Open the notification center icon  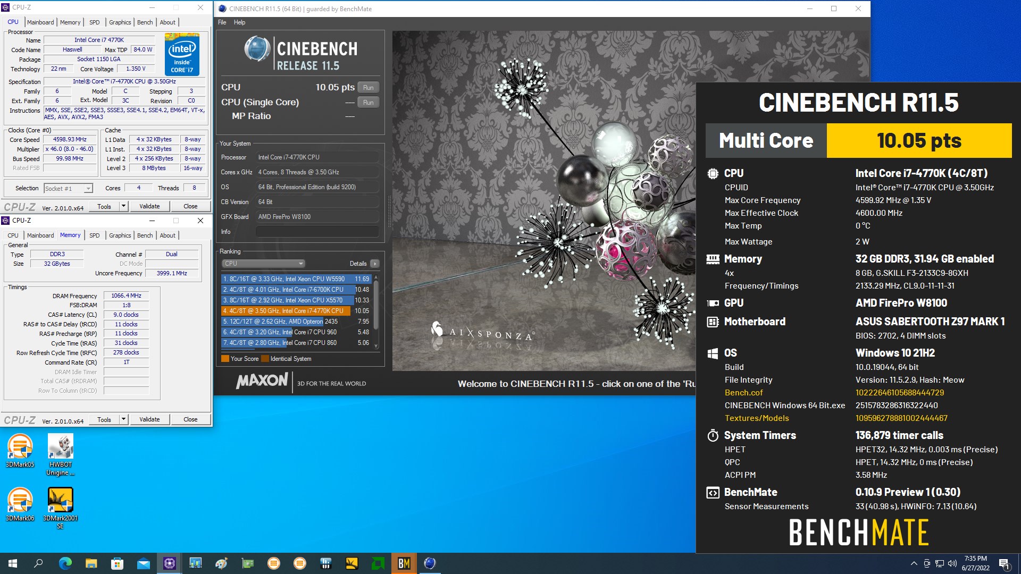pyautogui.click(x=1004, y=563)
